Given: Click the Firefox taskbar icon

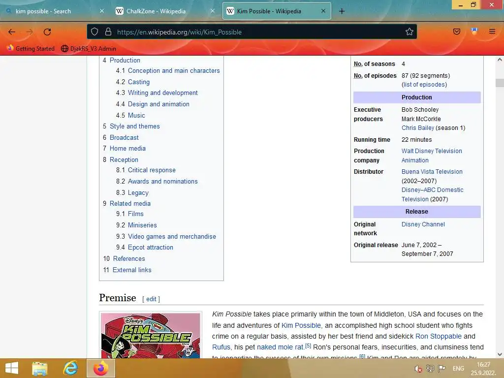Looking at the screenshot, I should coord(101,368).
